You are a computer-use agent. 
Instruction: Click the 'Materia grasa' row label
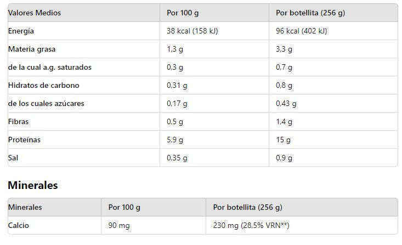32,49
